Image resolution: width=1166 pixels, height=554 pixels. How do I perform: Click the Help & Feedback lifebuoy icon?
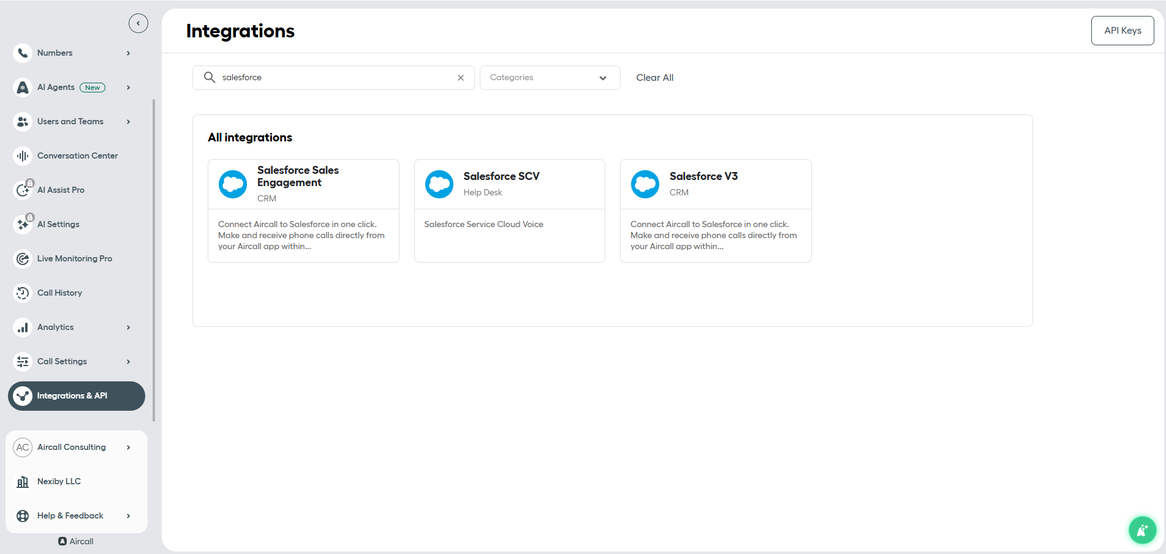pos(23,516)
